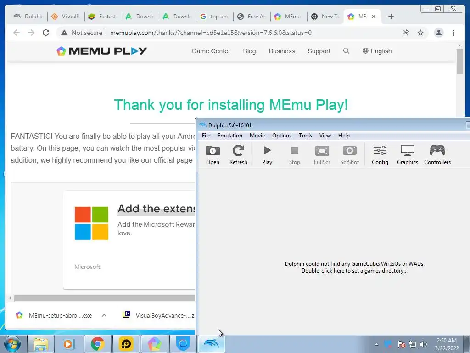The image size is (470, 353).
Task: Click the page's horizontal scrollbar
Action: click(104, 298)
